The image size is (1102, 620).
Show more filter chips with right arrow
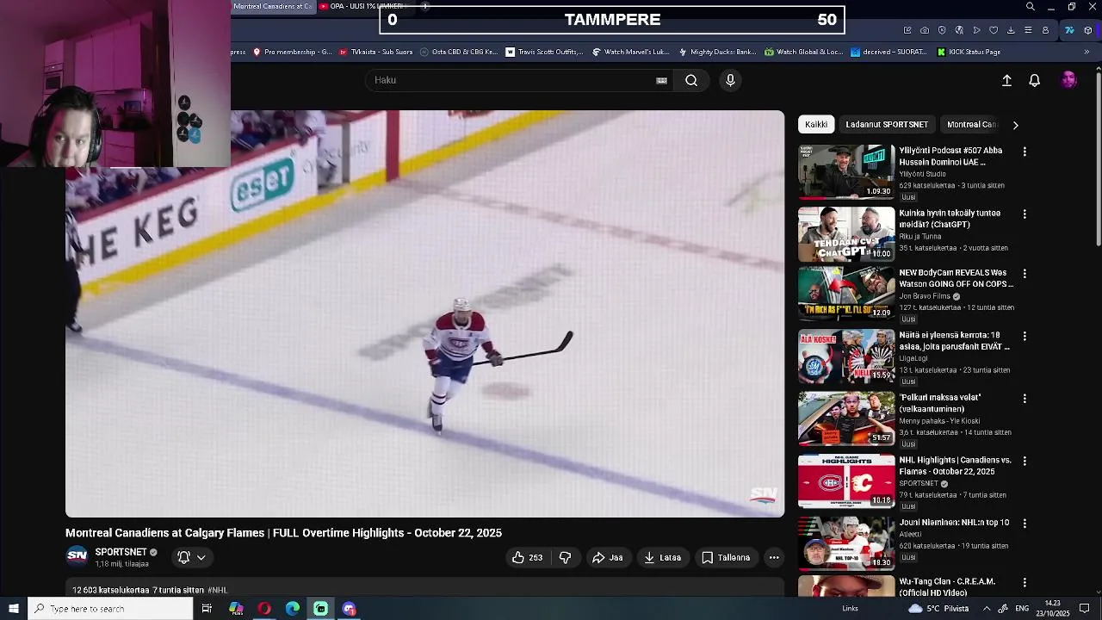point(1015,125)
